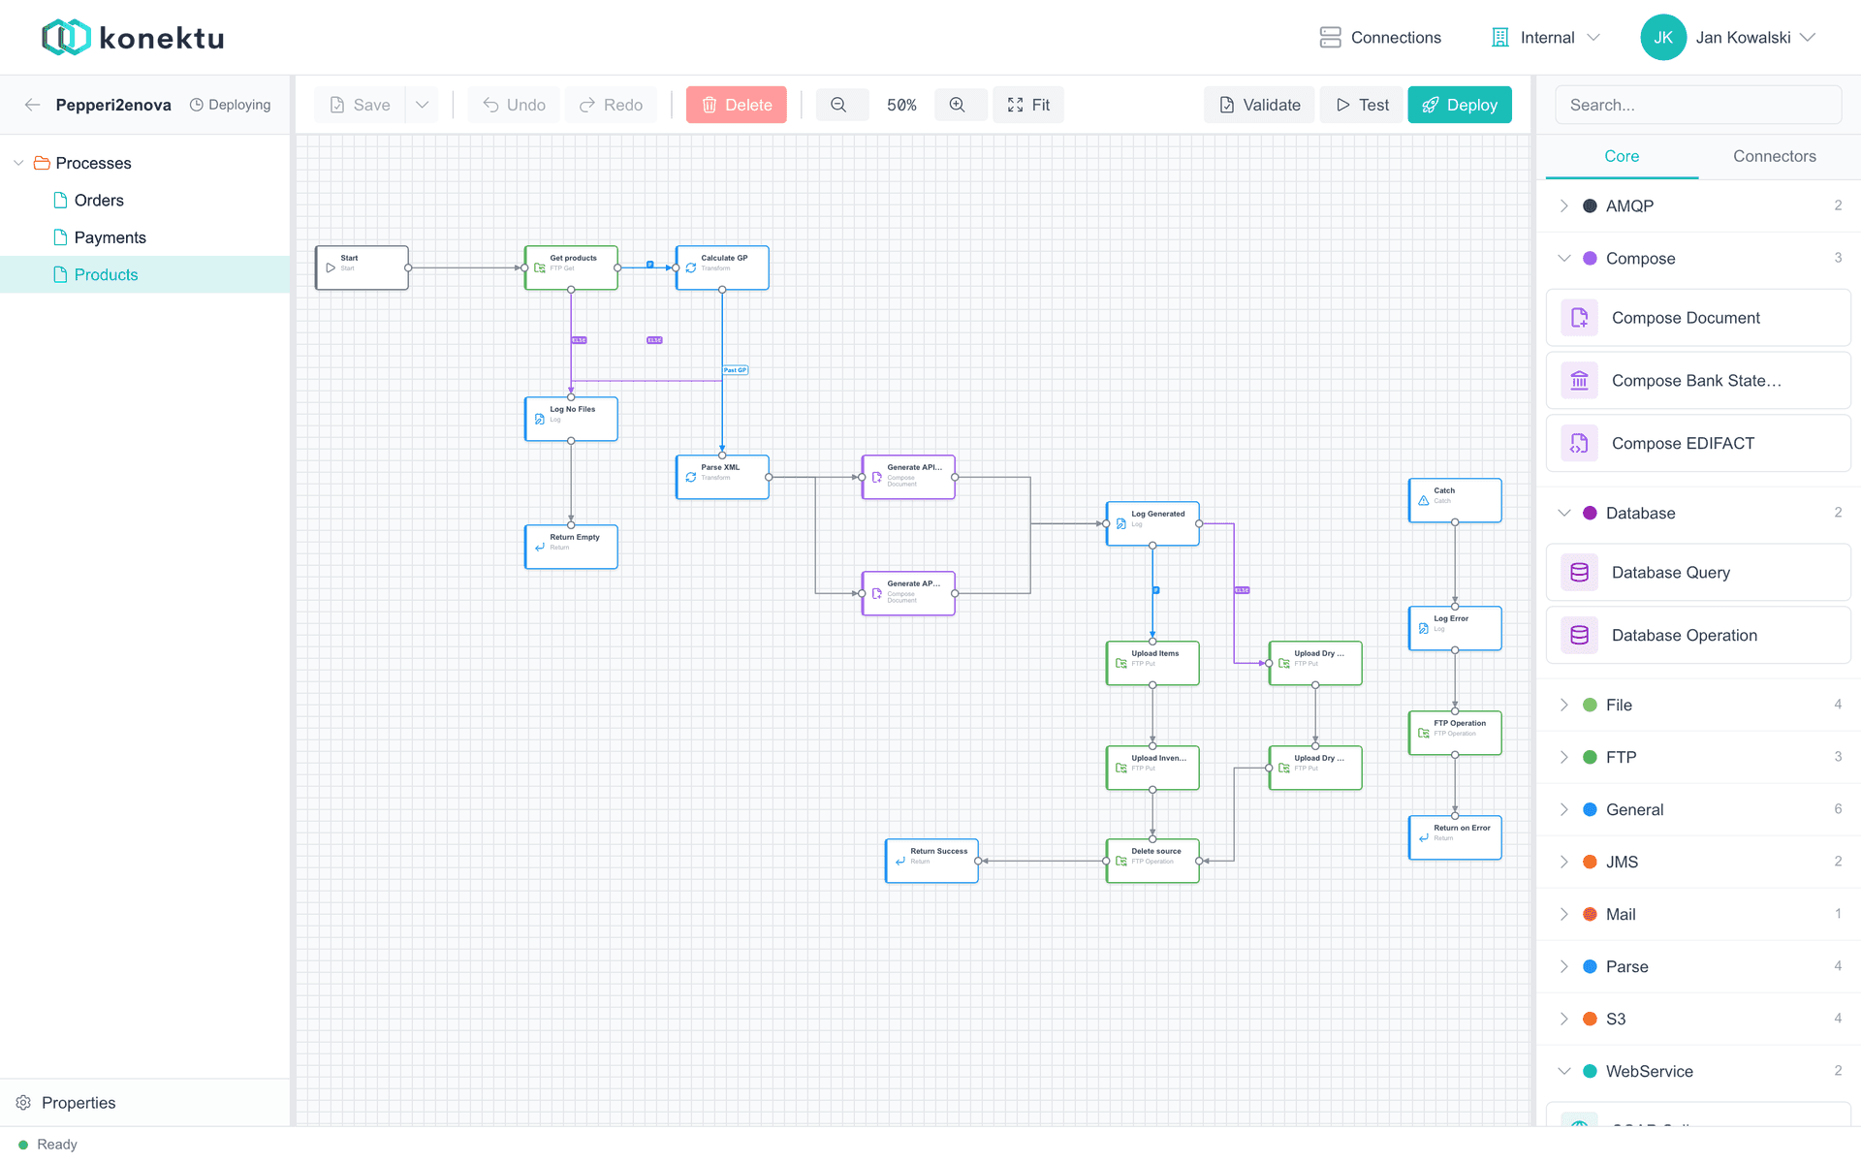The image size is (1861, 1163).
Task: Validate the Pepperi2enova process
Action: point(1259,105)
